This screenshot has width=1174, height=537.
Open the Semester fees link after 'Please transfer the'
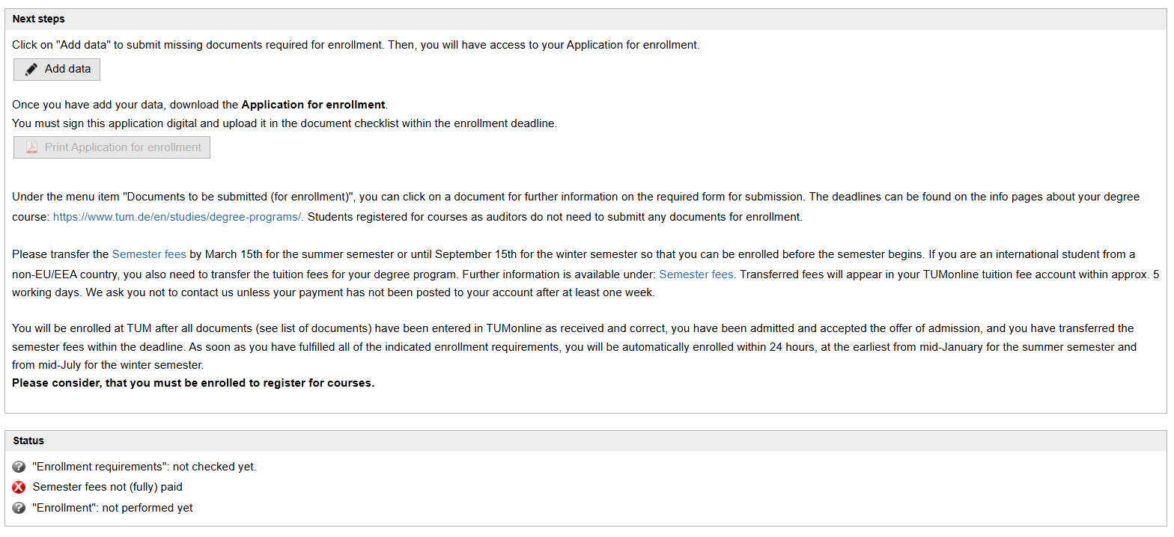(x=149, y=254)
